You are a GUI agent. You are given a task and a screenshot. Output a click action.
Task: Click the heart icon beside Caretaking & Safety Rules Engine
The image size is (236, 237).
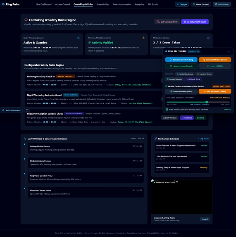[x=26, y=20]
